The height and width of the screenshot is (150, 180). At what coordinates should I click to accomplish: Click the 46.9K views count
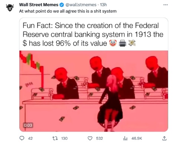(137, 139)
